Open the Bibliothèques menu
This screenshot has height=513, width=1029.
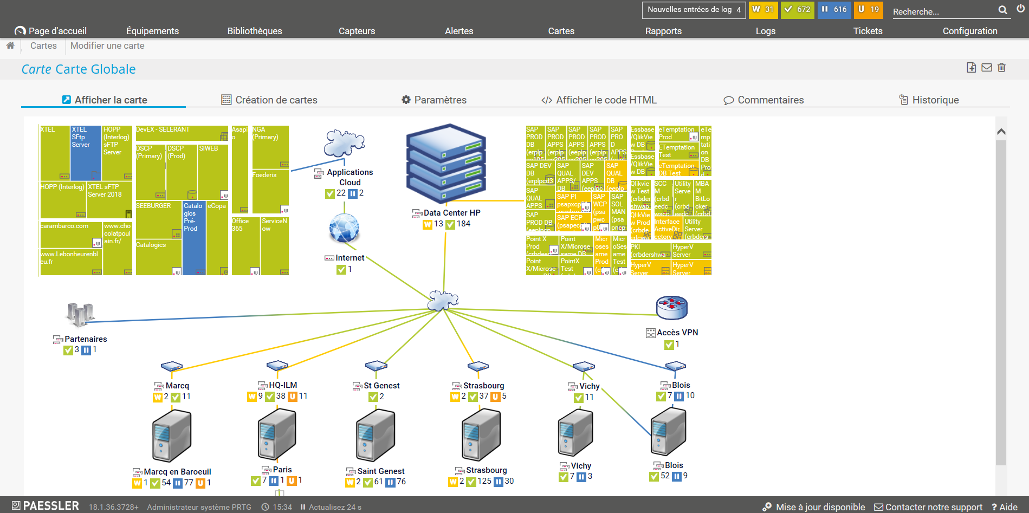pyautogui.click(x=255, y=31)
